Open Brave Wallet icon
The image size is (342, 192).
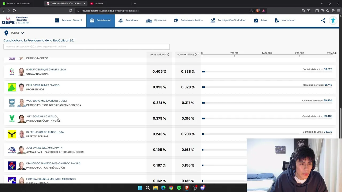click(x=322, y=11)
